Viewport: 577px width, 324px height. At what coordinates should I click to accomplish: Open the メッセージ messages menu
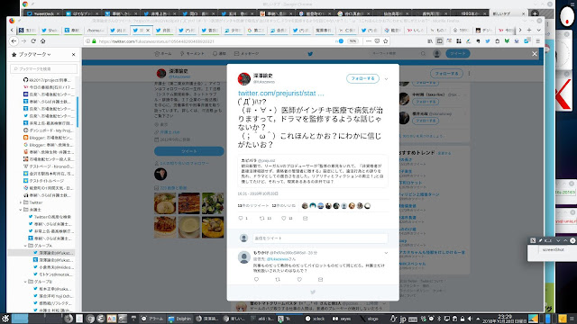246,54
